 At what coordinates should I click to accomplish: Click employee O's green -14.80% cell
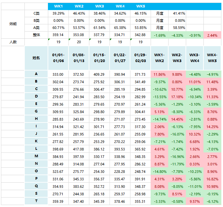tap(159, 171)
